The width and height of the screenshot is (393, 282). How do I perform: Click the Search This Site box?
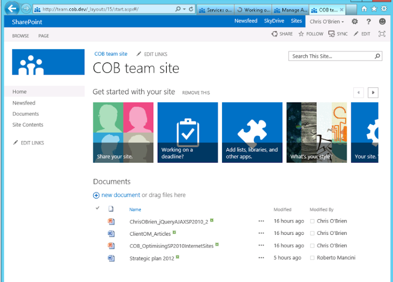(332, 56)
